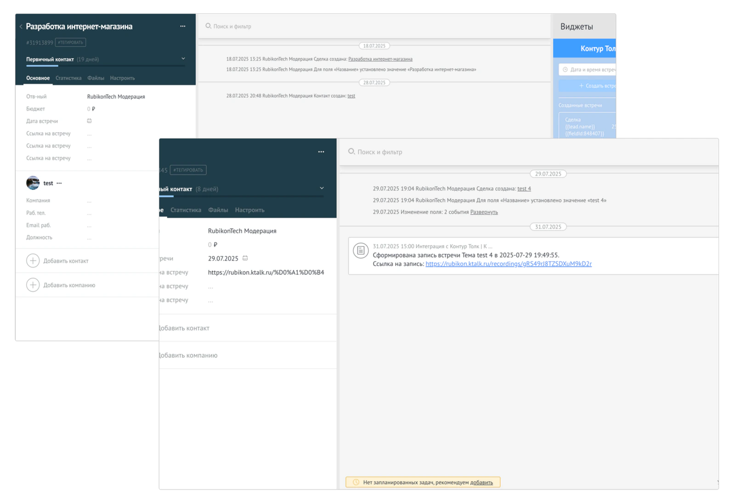Click search magnifier icon in front window
The width and height of the screenshot is (735, 501).
(x=351, y=151)
